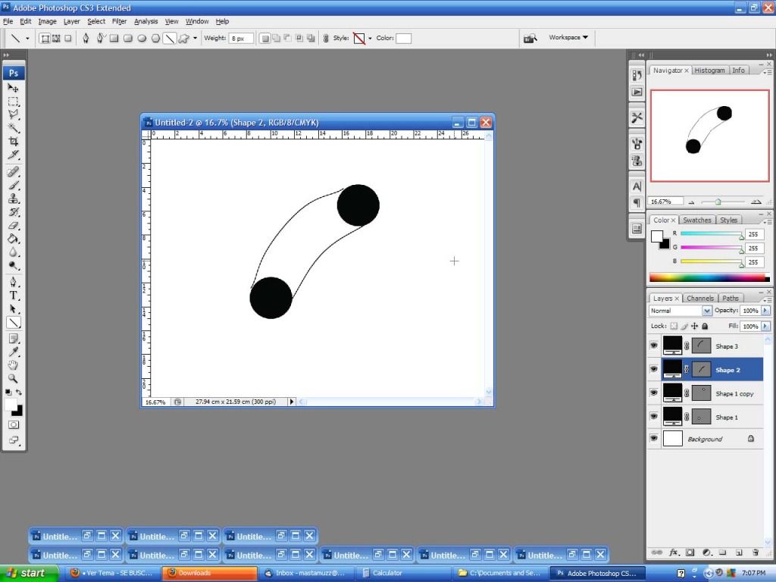This screenshot has height=582, width=776.
Task: Launch Adobe Bridge from the options bar
Action: click(x=530, y=38)
